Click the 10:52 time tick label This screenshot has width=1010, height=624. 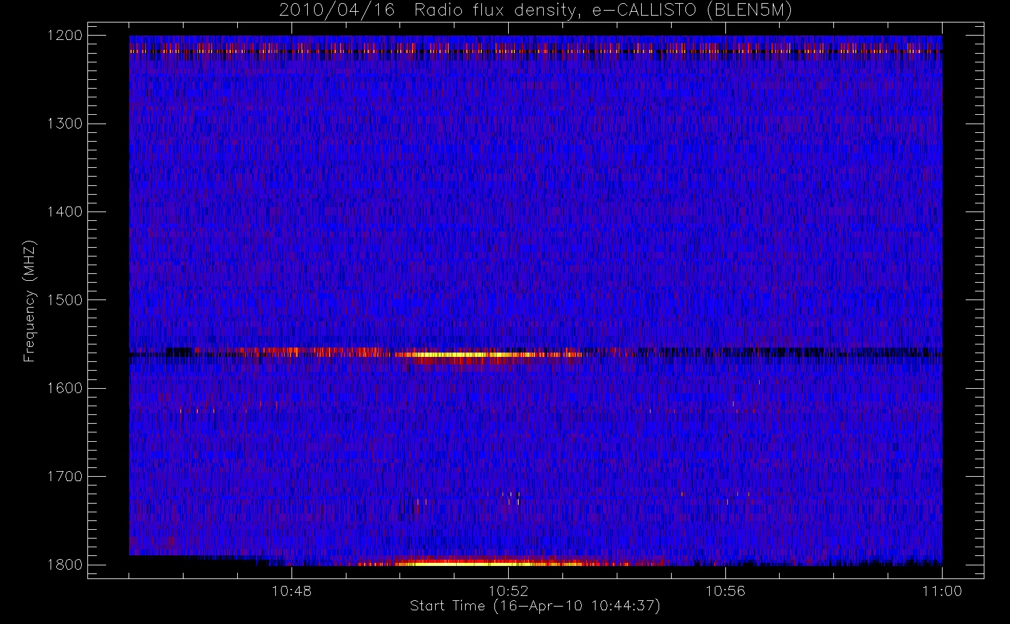508,591
